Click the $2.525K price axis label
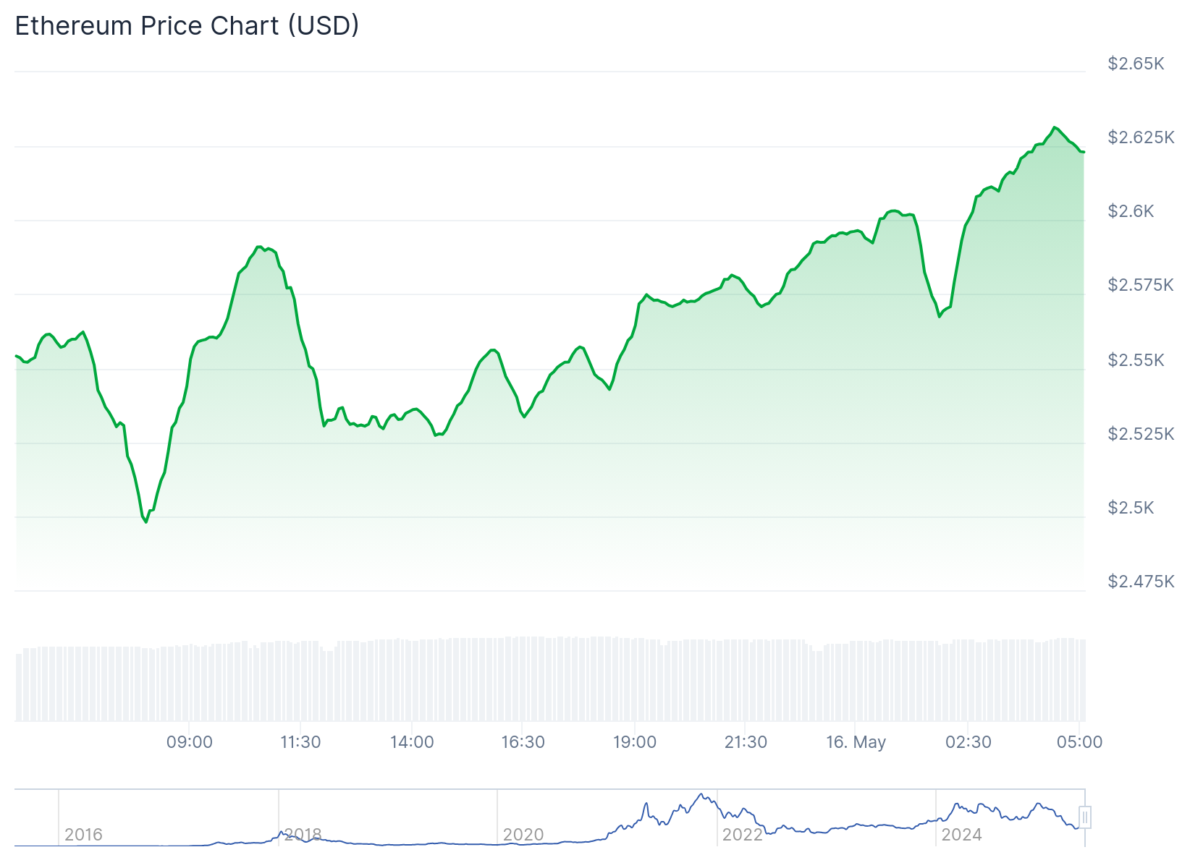Viewport: 1190px width, 868px height. (x=1141, y=434)
